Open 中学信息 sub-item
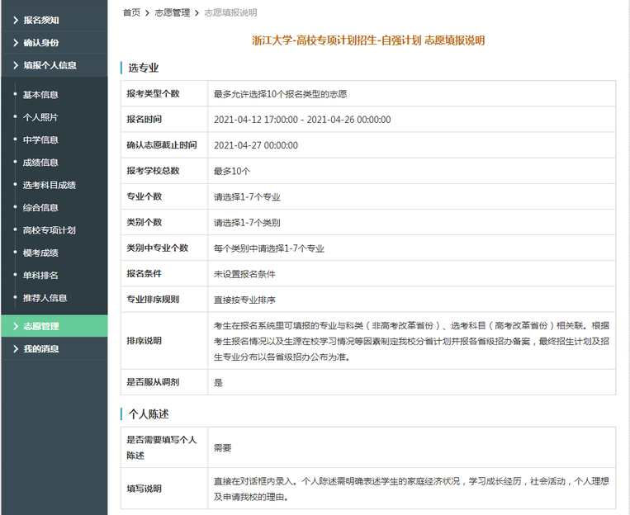Image resolution: width=630 pixels, height=515 pixels. [40, 139]
